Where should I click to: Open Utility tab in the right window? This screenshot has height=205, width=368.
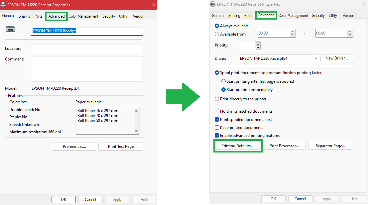pyautogui.click(x=333, y=16)
